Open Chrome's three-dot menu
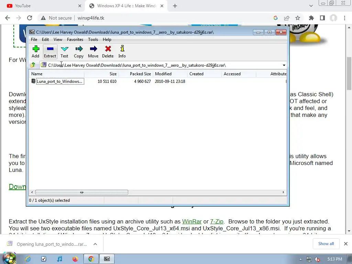 coord(344,18)
